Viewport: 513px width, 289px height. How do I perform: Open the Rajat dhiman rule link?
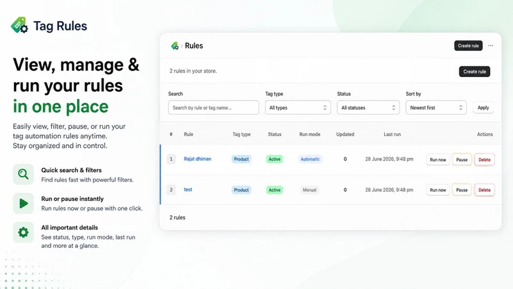[198, 159]
